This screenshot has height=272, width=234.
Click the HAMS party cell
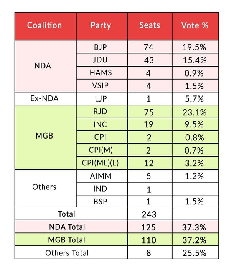click(x=101, y=73)
